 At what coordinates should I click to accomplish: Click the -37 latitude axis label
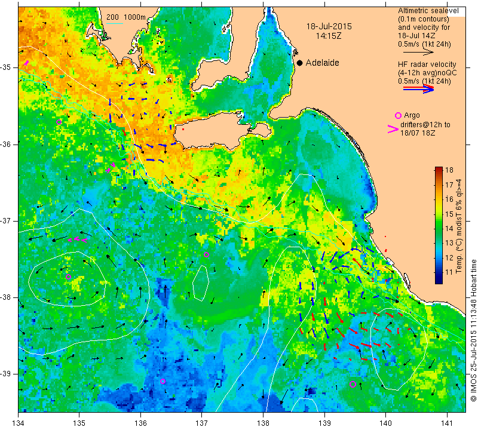[x=8, y=220]
